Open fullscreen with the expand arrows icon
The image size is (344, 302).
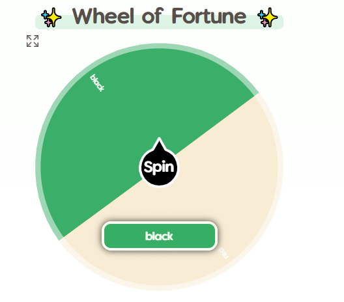[33, 41]
